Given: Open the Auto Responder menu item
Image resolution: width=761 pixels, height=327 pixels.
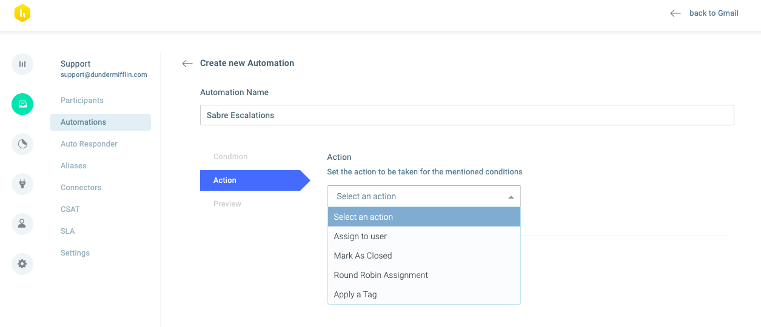Looking at the screenshot, I should 89,144.
